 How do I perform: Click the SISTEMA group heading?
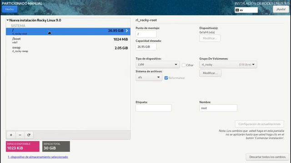[x=18, y=25]
